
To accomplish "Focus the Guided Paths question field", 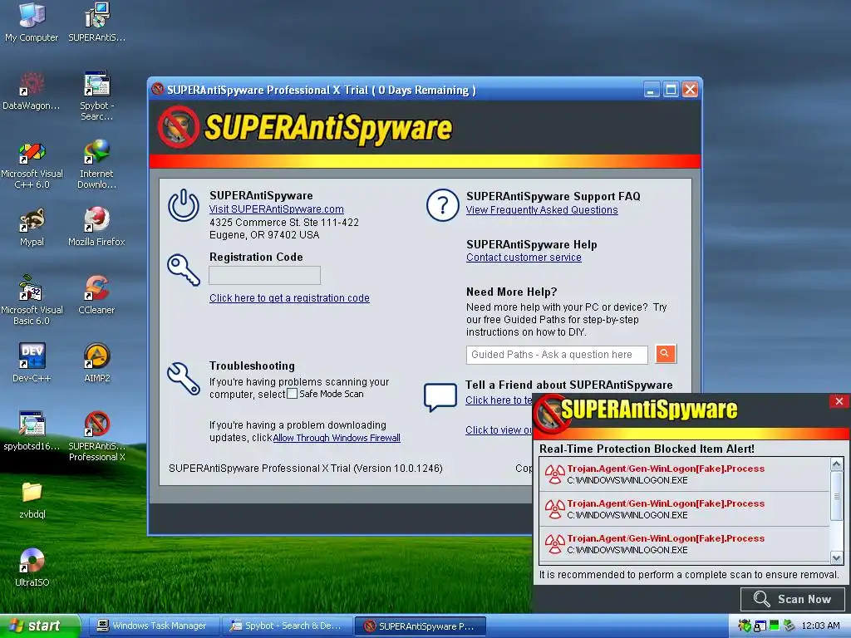I will click(557, 355).
